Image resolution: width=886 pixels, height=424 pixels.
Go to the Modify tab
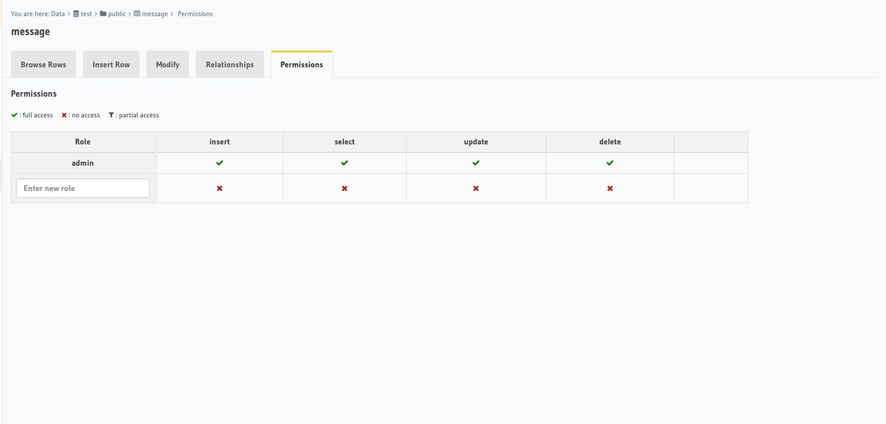pos(168,64)
